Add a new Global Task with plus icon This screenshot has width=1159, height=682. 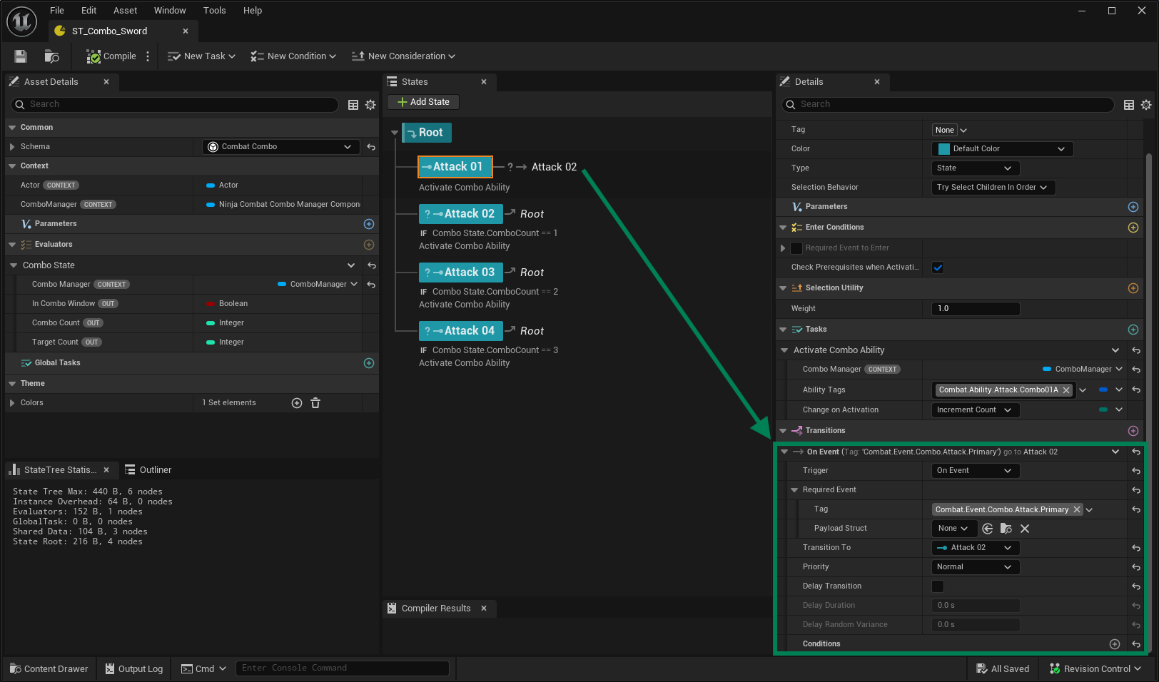(369, 363)
